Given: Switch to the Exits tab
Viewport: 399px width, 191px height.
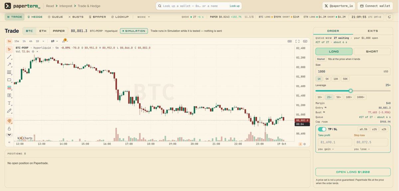Looking at the screenshot, I should [x=372, y=31].
